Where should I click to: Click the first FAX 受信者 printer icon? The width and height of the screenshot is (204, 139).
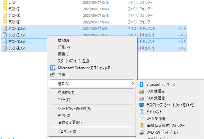click(142, 92)
